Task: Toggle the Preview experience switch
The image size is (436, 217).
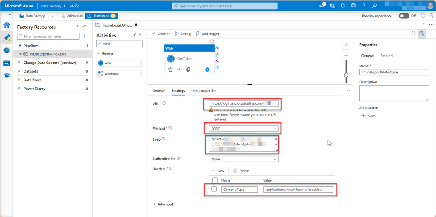Action: (x=404, y=16)
